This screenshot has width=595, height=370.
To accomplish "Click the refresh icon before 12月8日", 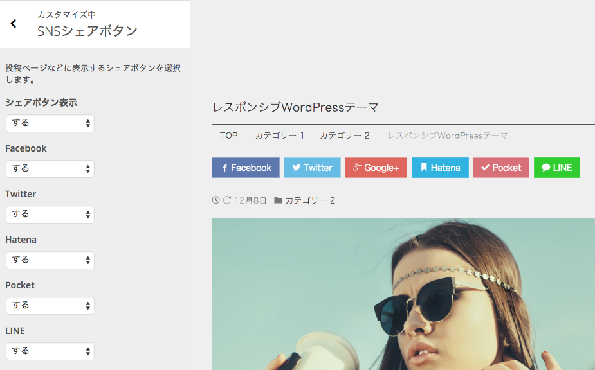I will click(227, 200).
